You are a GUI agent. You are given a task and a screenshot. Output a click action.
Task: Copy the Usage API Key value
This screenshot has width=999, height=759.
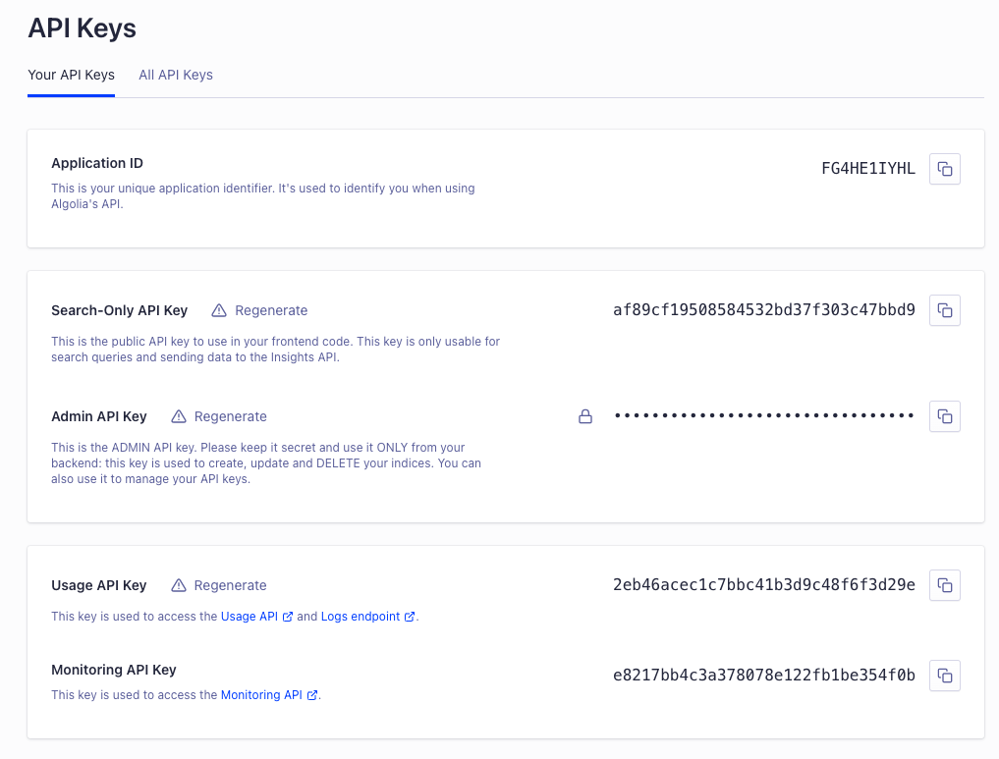click(944, 585)
